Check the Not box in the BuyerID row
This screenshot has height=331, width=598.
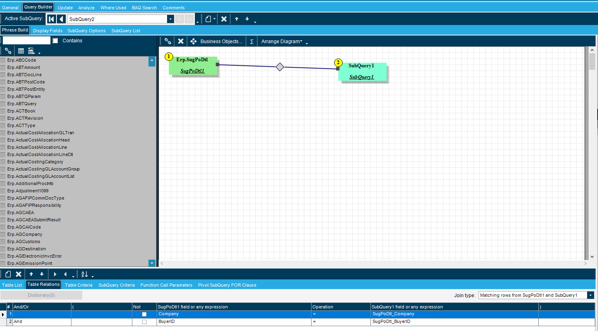[144, 322]
